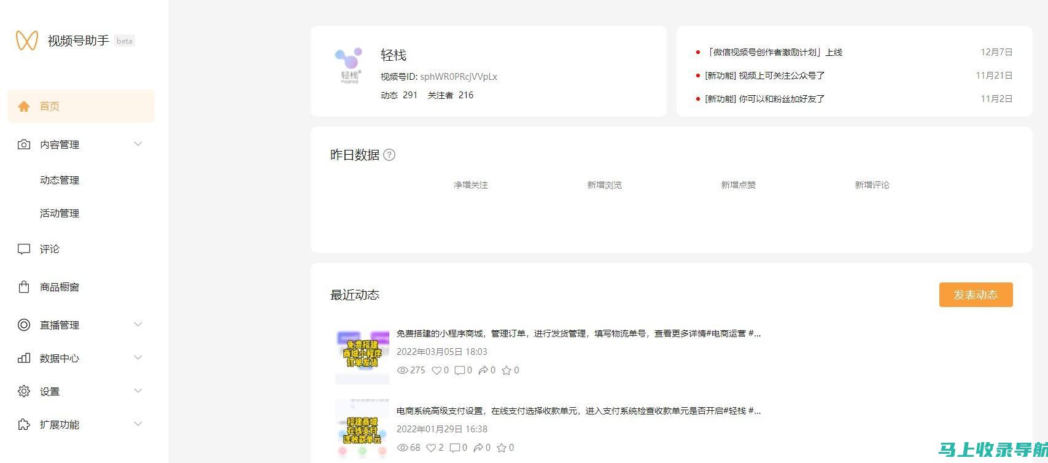The image size is (1048, 463).
Task: Click the 净增关注 data label
Action: point(471,185)
